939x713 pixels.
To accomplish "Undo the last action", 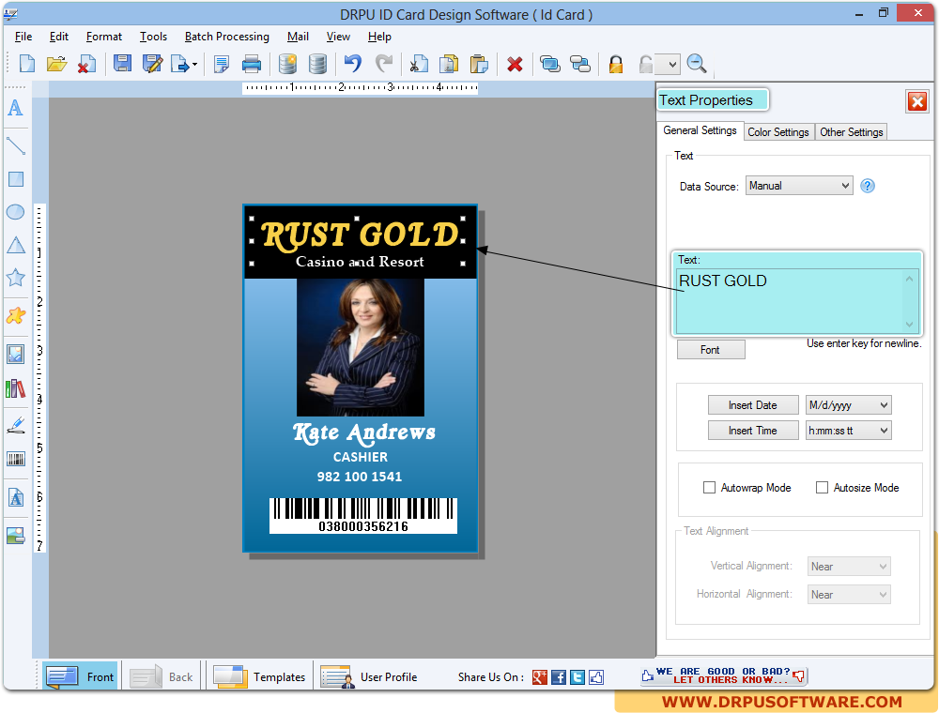I will click(x=353, y=64).
